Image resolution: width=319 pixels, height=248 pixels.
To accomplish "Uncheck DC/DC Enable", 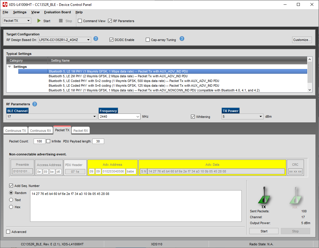I will [111, 40].
